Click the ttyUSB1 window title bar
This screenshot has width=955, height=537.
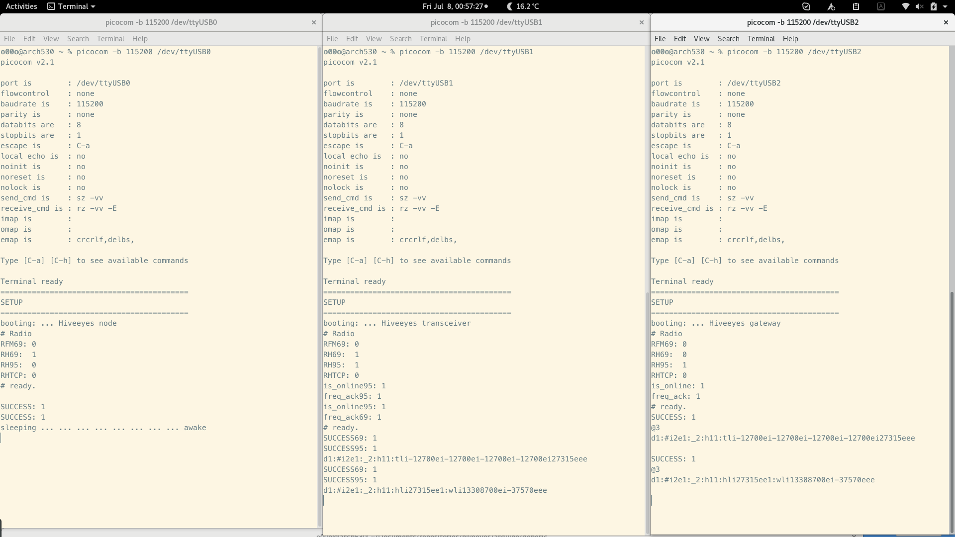(486, 22)
